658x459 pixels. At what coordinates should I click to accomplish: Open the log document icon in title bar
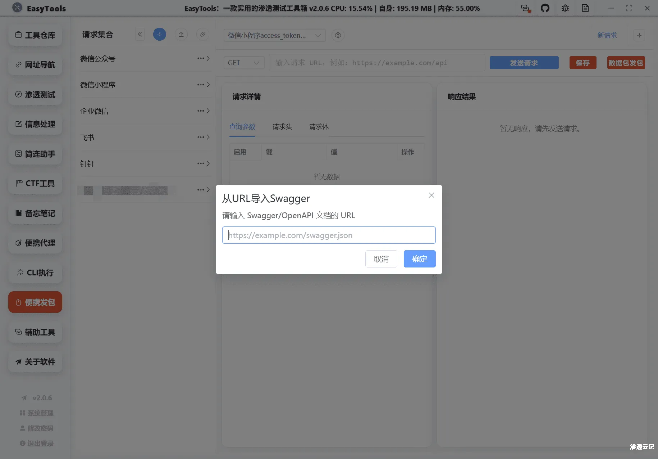pyautogui.click(x=585, y=8)
